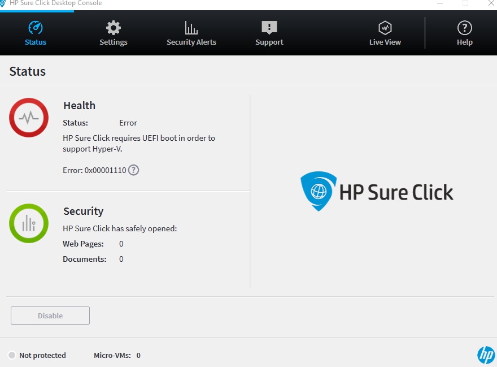
Task: Click the HP logo in bottom corner
Action: [486, 354]
